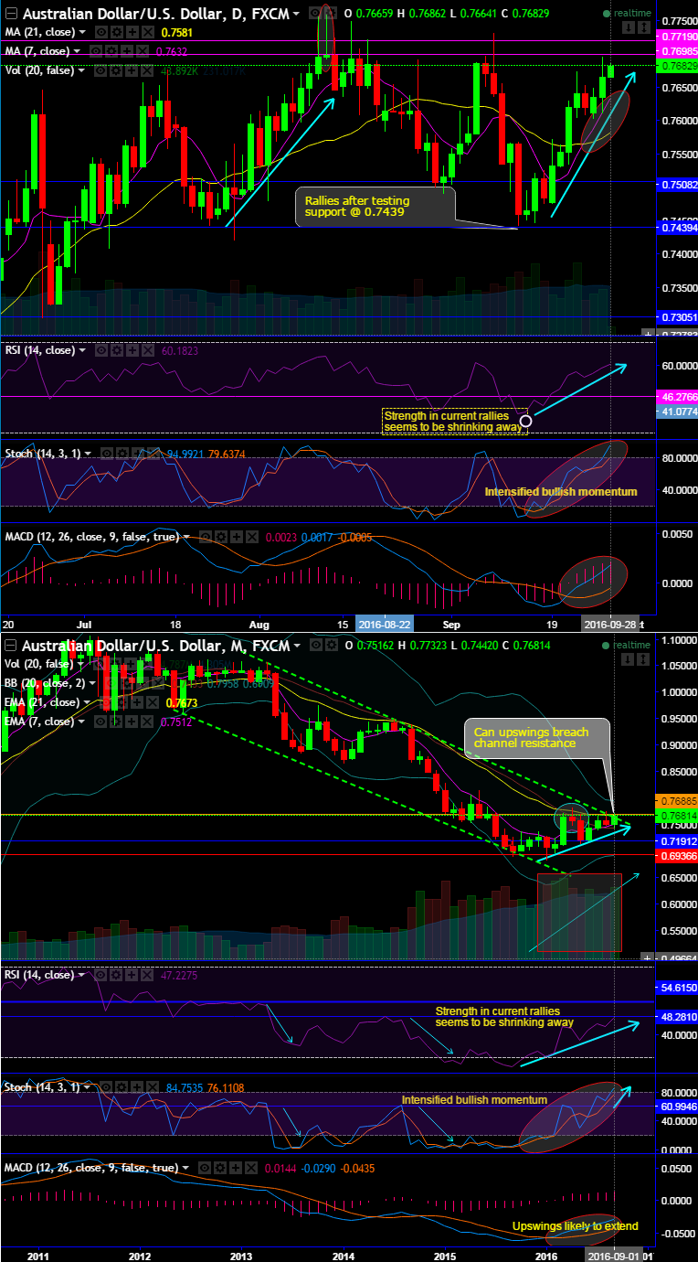
Task: Open settings gear for daily Stoch (14, 3, 1)
Action: point(122,453)
